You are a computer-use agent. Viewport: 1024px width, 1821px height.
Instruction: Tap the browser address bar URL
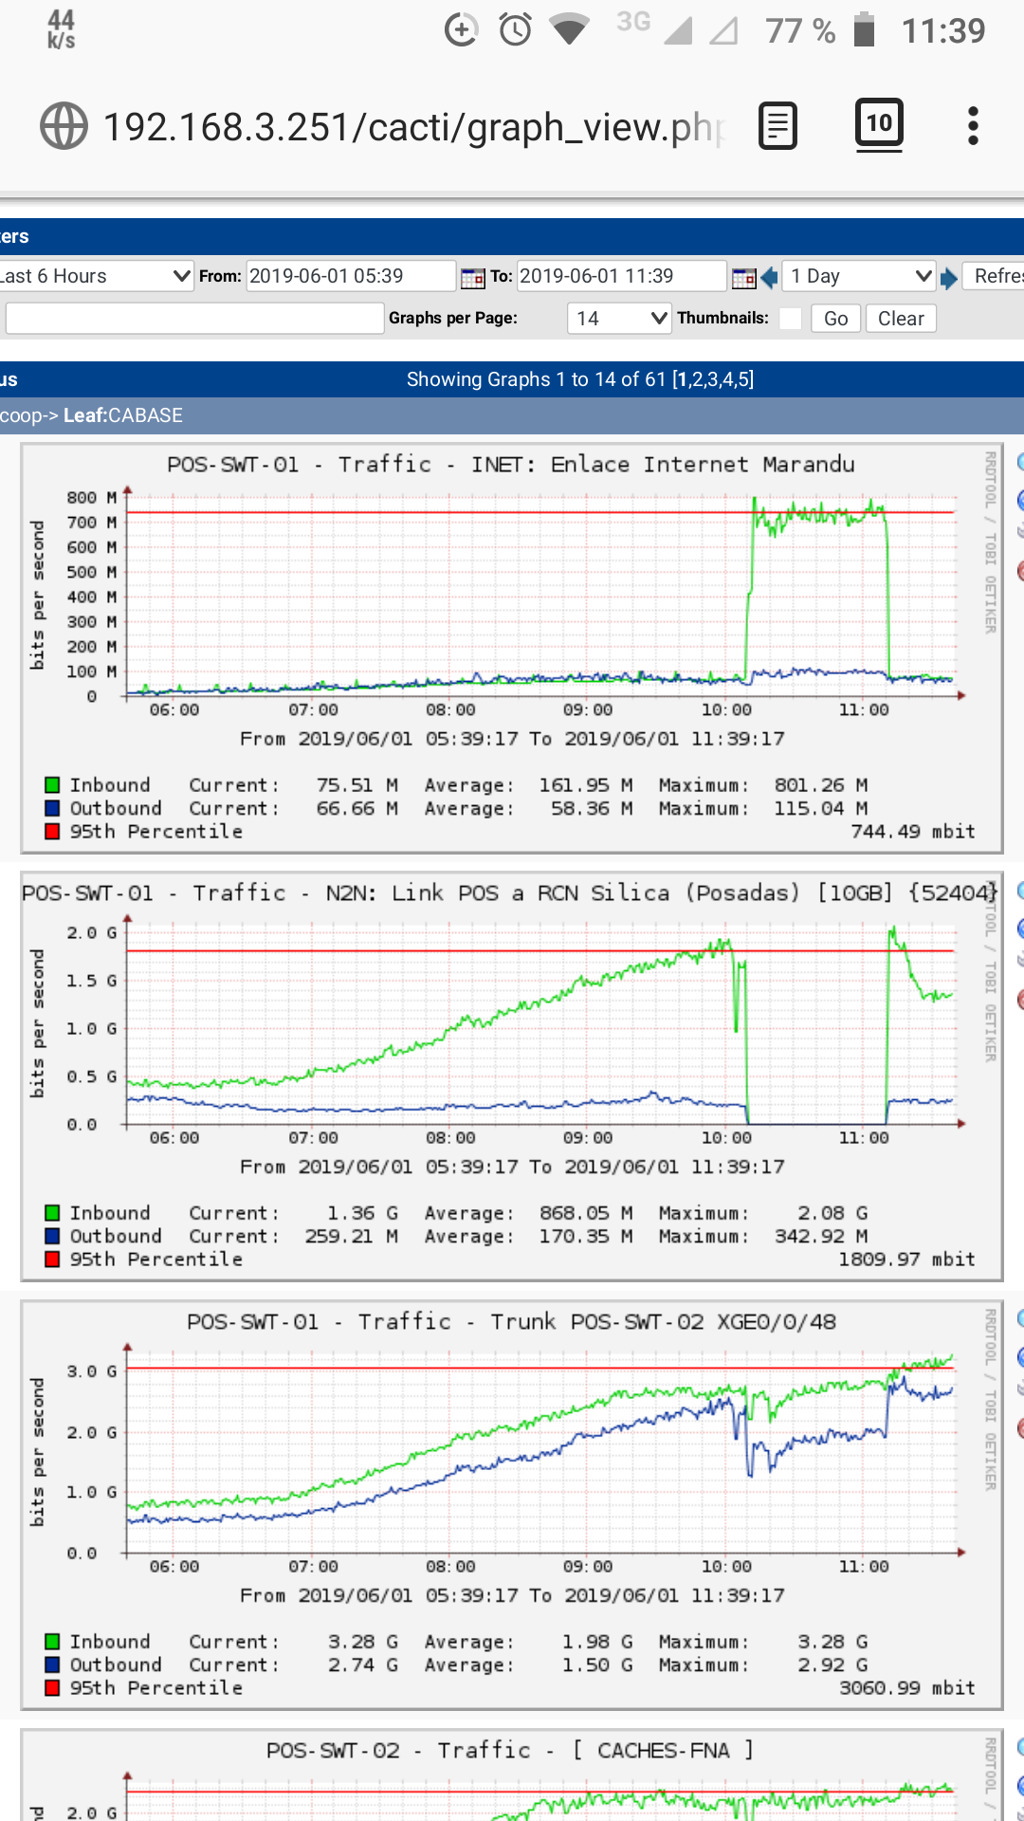pyautogui.click(x=413, y=126)
